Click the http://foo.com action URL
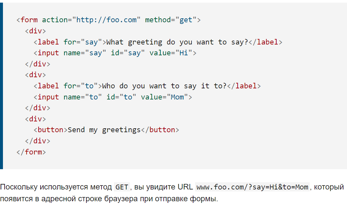The width and height of the screenshot is (347, 215). 106,20
